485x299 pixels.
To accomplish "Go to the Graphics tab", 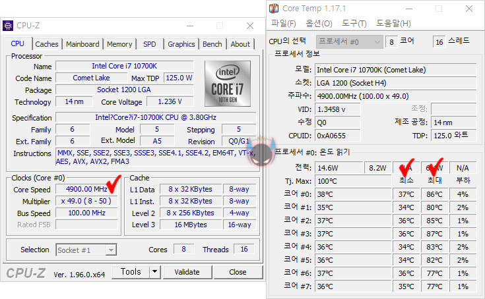I will click(181, 44).
